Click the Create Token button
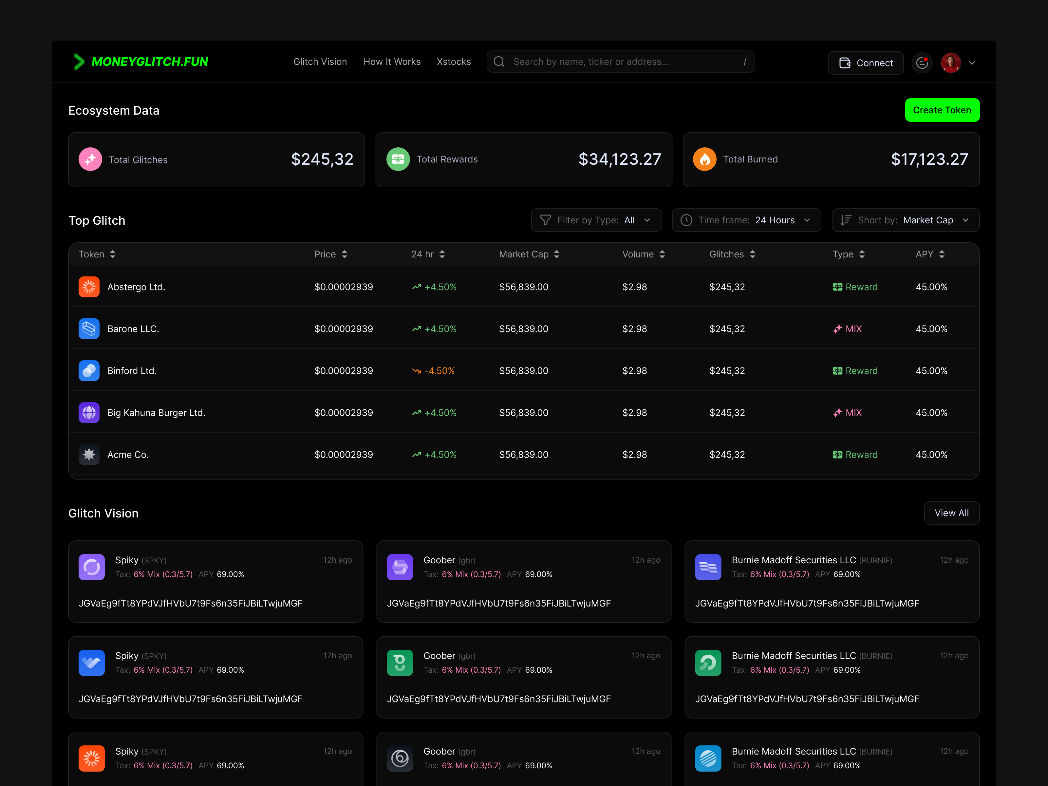The height and width of the screenshot is (786, 1048). tap(942, 110)
